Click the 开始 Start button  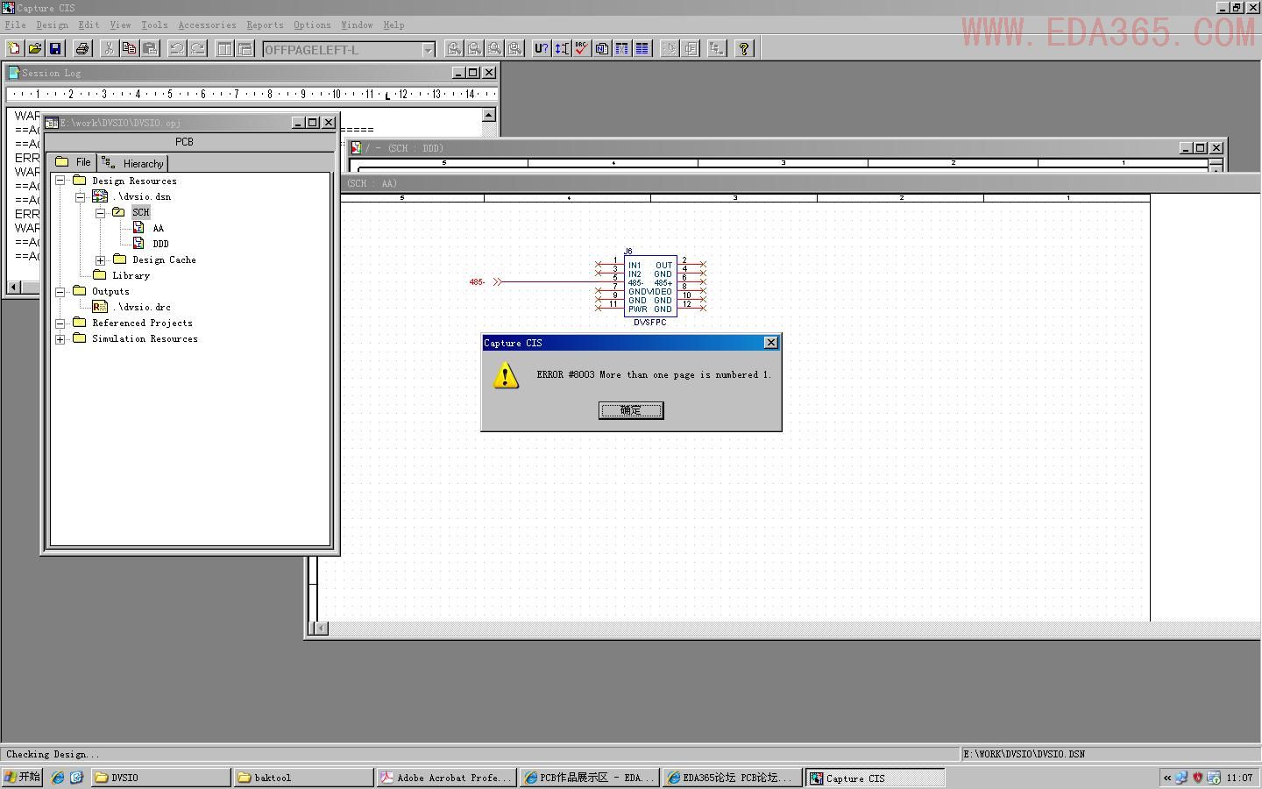(23, 777)
